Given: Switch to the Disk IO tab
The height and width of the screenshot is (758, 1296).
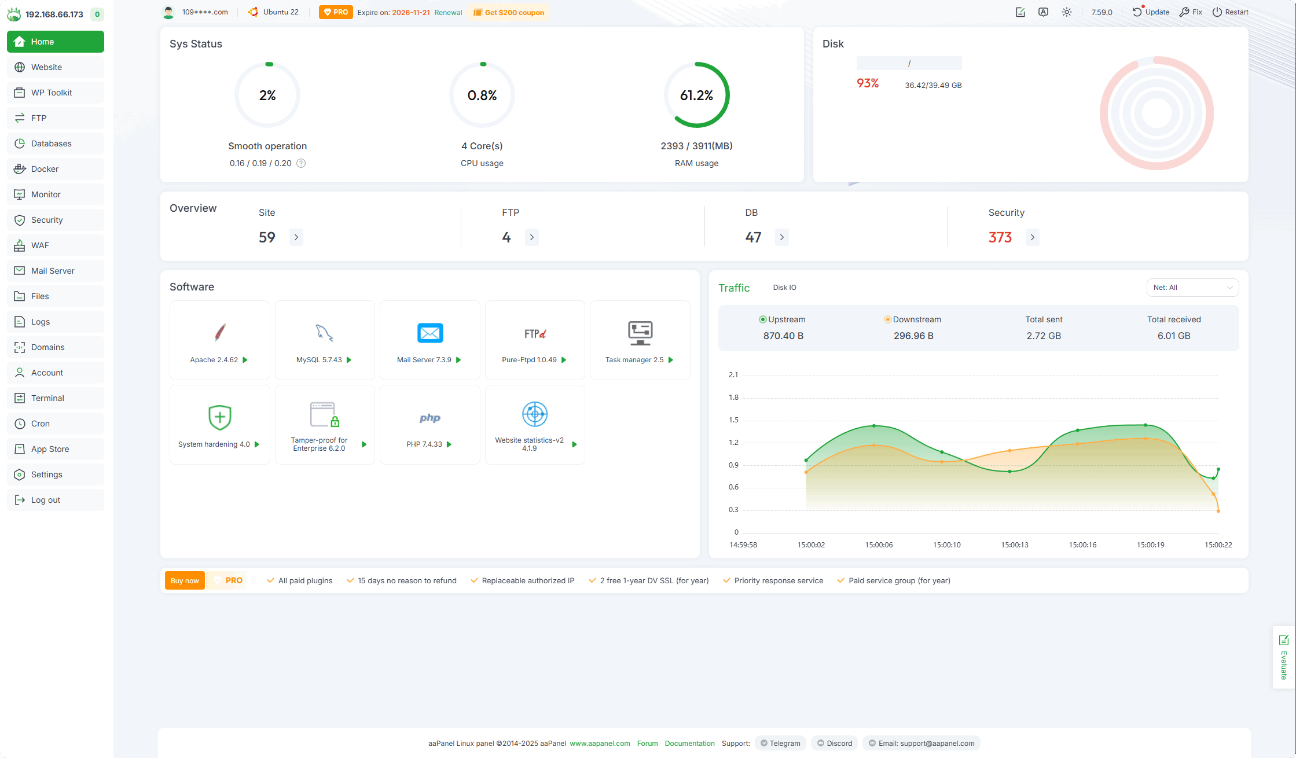Looking at the screenshot, I should 784,288.
